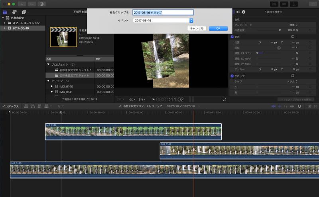Collapse the プロジェクト group in browser
The image size is (319, 197).
49,64
